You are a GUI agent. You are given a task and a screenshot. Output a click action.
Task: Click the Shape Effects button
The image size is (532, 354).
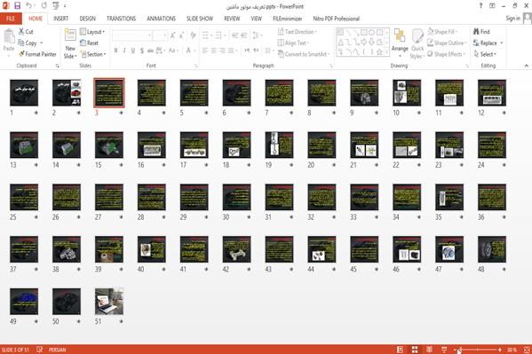point(446,54)
